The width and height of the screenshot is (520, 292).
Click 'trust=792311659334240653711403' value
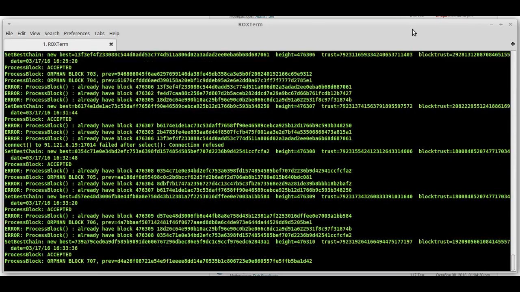click(x=367, y=54)
